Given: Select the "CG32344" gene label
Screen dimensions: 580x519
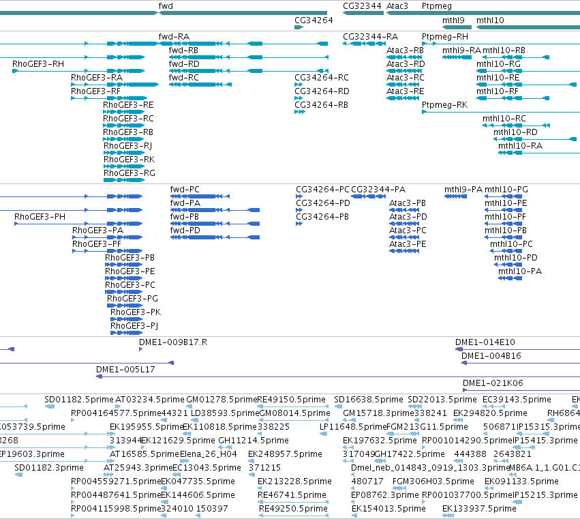Looking at the screenshot, I should click(x=362, y=6).
